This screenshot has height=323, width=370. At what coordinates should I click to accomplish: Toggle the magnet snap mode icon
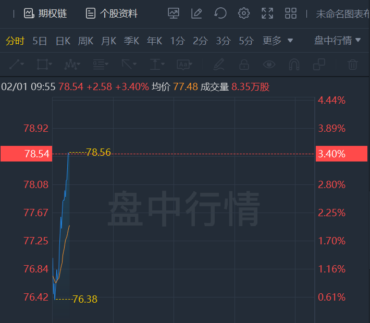[x=294, y=65]
